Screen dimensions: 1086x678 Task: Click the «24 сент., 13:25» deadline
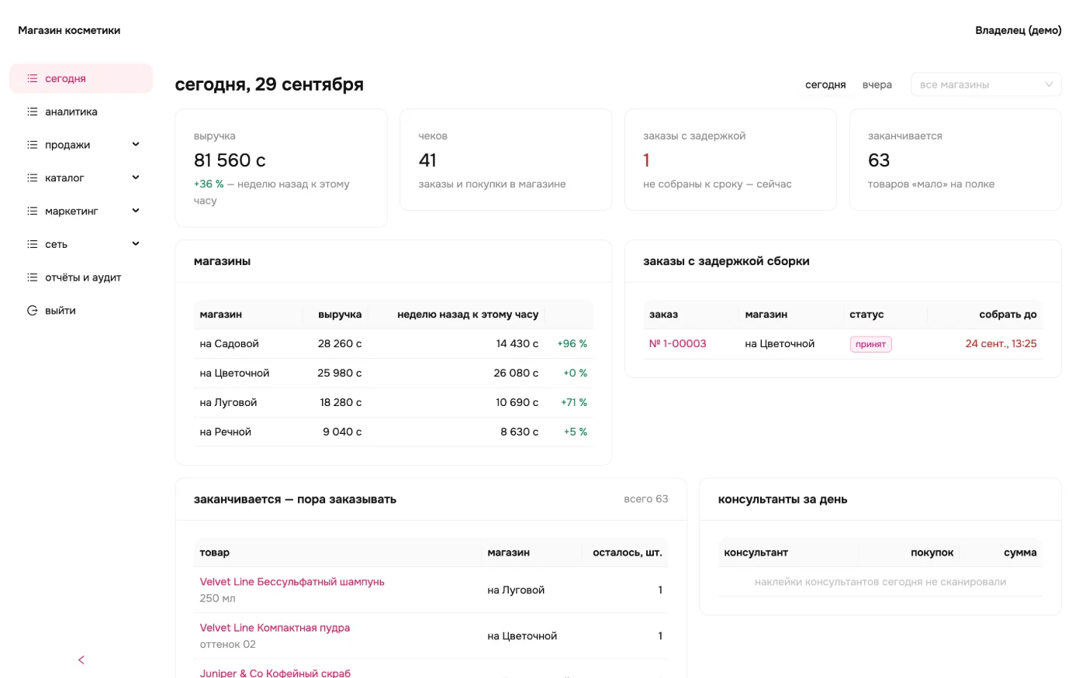pyautogui.click(x=1001, y=343)
